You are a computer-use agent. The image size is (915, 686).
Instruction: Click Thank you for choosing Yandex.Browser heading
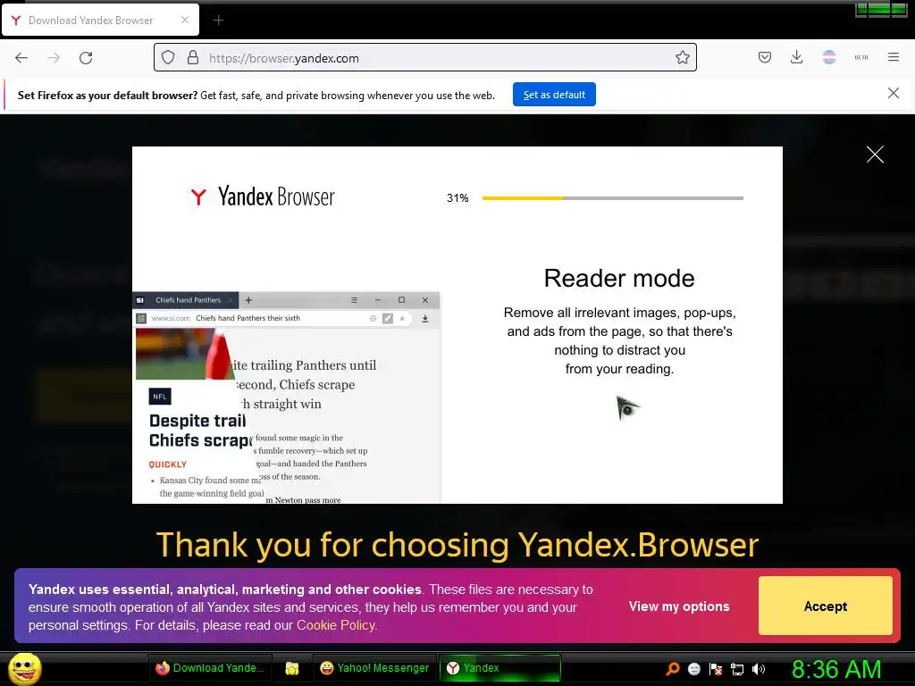[x=457, y=545]
